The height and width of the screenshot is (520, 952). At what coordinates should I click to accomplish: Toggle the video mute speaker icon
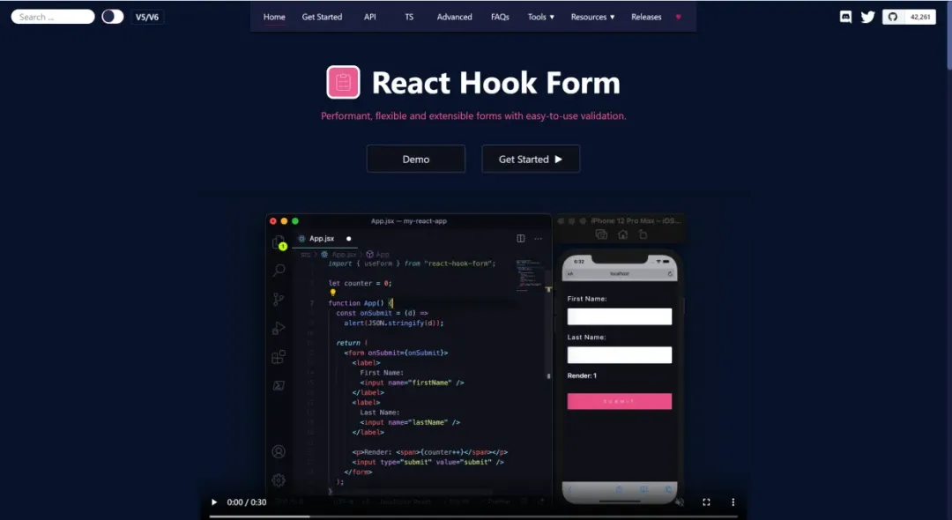680,501
